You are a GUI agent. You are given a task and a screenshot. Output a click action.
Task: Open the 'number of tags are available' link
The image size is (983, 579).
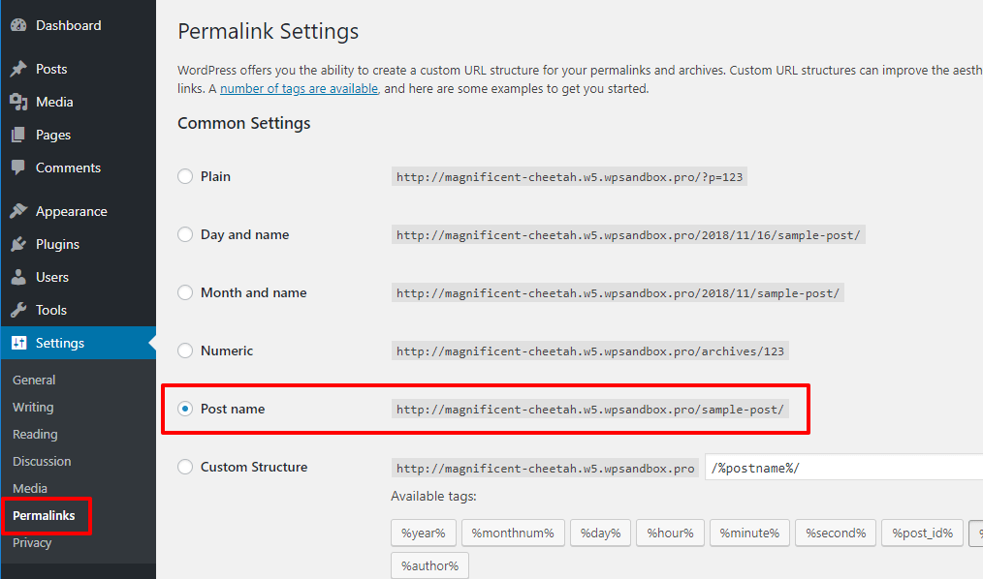299,89
